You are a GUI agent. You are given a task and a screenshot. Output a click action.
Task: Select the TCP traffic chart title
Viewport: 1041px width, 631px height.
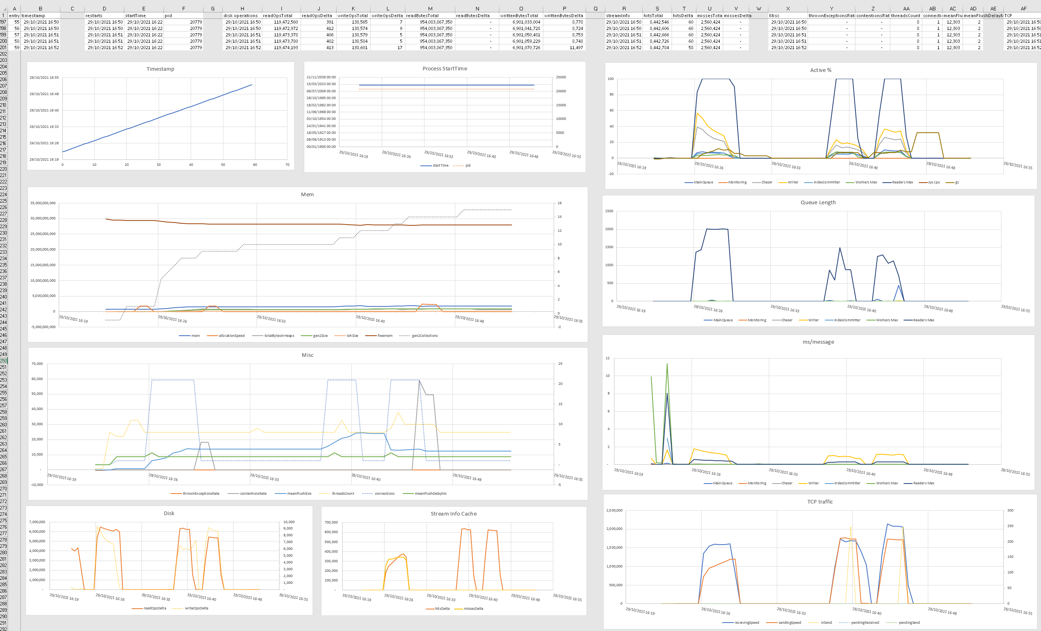[820, 502]
